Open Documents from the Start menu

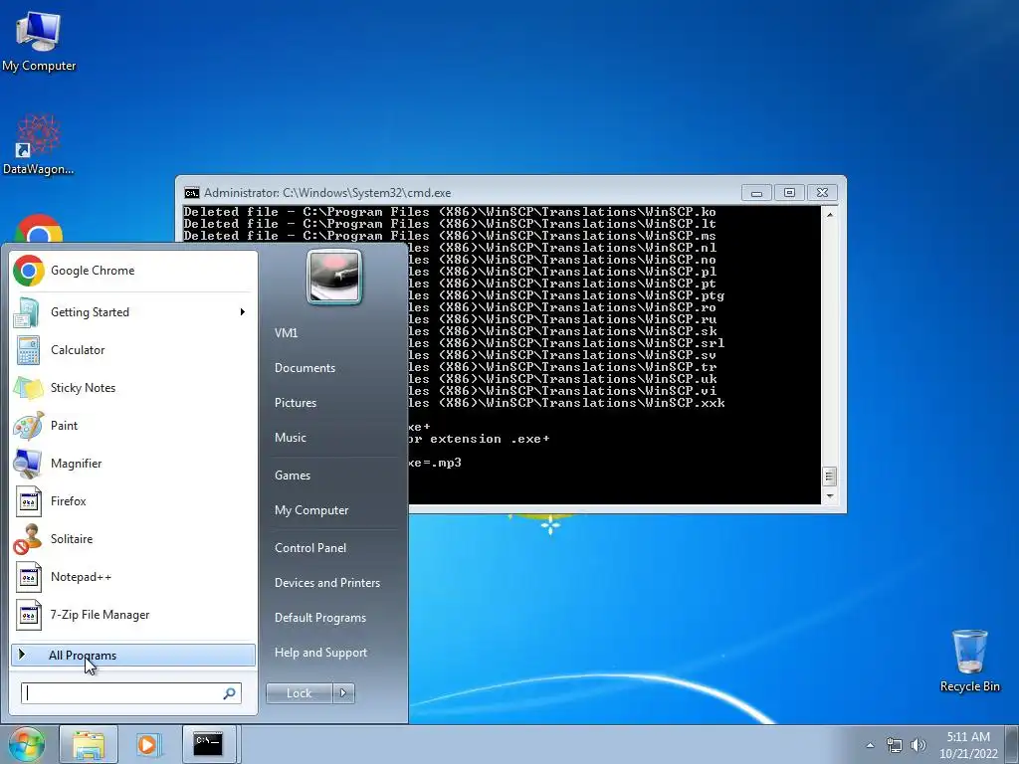pos(305,368)
